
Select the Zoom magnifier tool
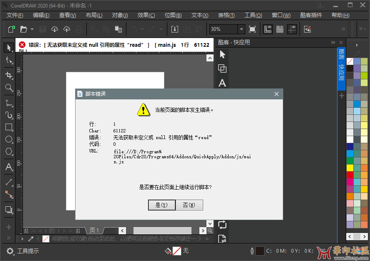pos(9,88)
